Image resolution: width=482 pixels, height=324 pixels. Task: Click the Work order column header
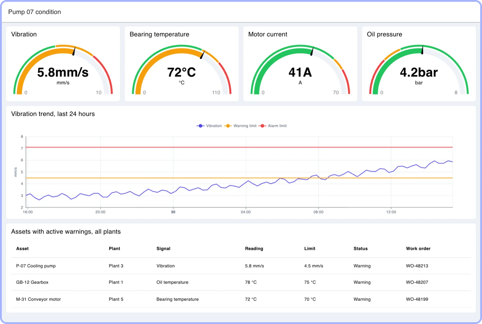418,249
